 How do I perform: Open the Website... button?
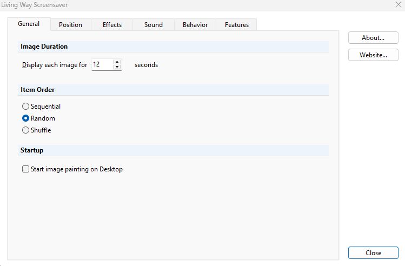[x=373, y=55]
